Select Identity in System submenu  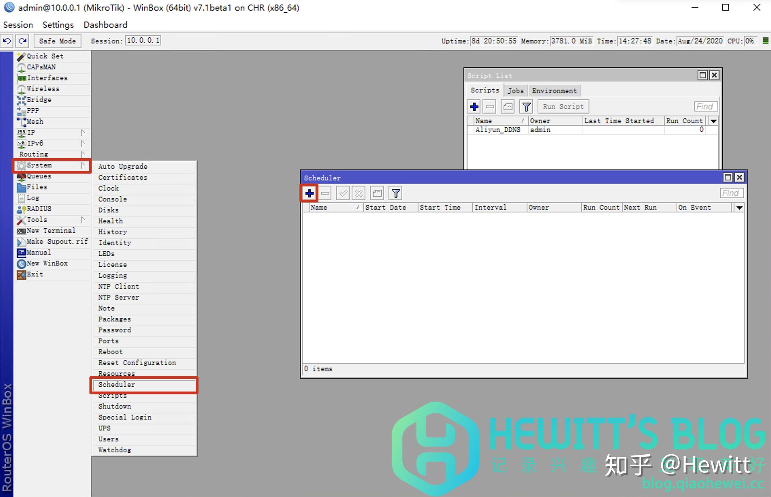point(144,243)
